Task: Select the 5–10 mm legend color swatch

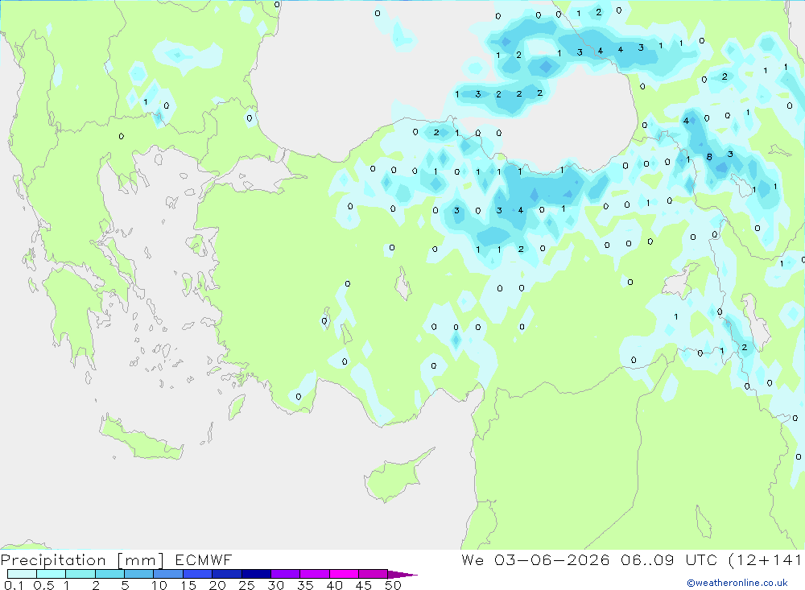Action: [x=139, y=574]
